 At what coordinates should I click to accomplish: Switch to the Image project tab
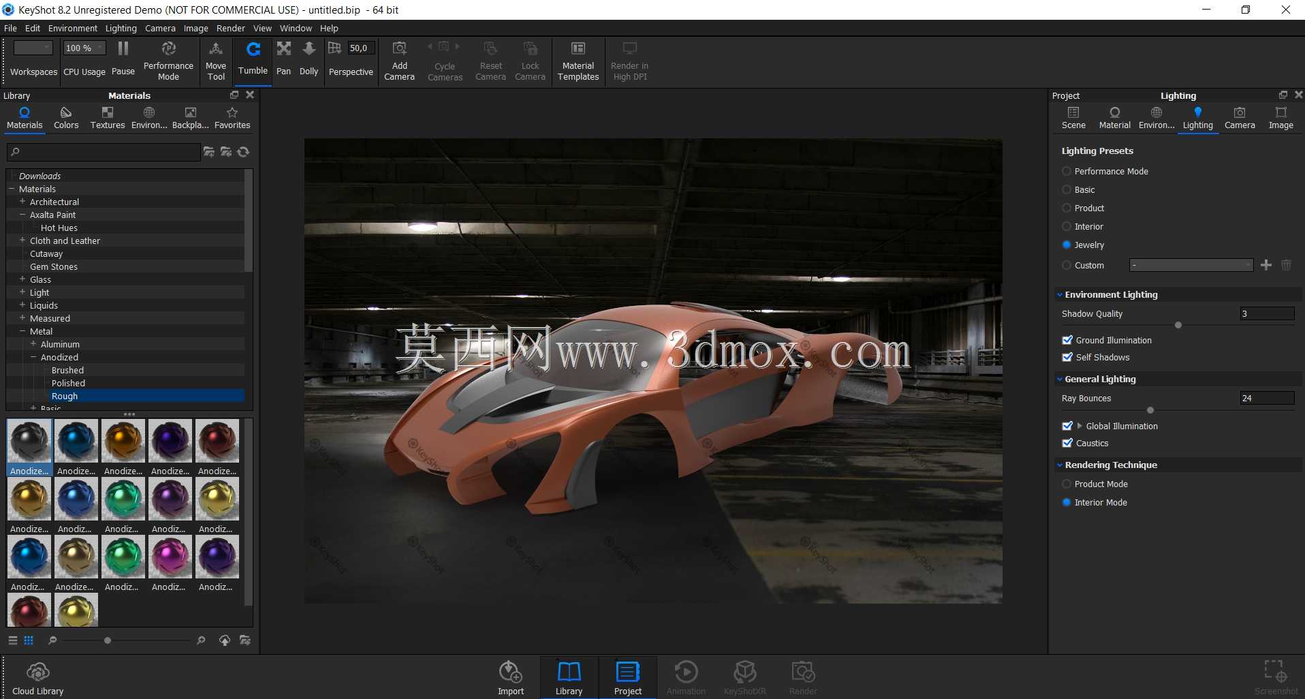point(1281,118)
